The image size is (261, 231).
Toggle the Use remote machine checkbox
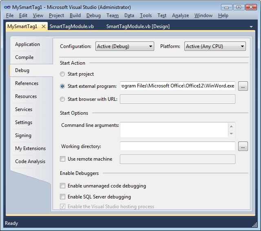point(62,159)
